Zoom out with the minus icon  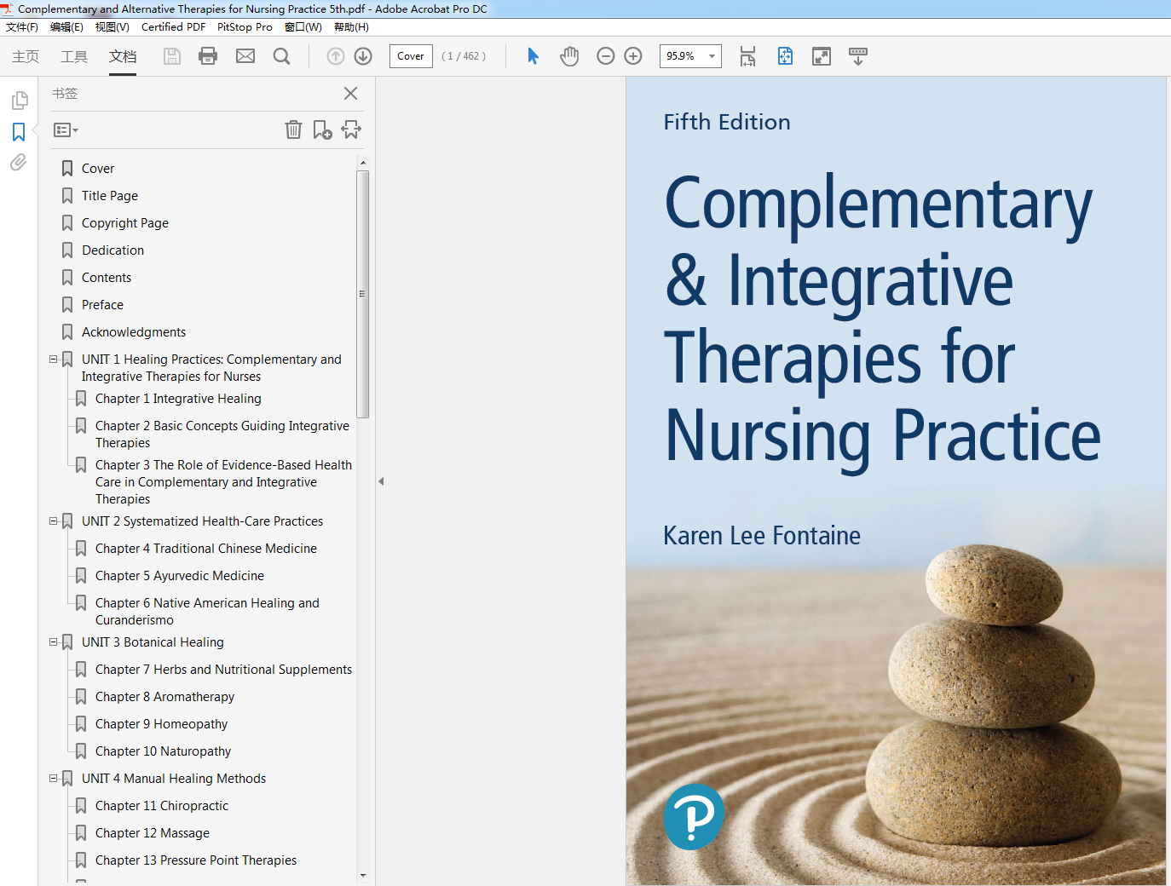click(606, 56)
